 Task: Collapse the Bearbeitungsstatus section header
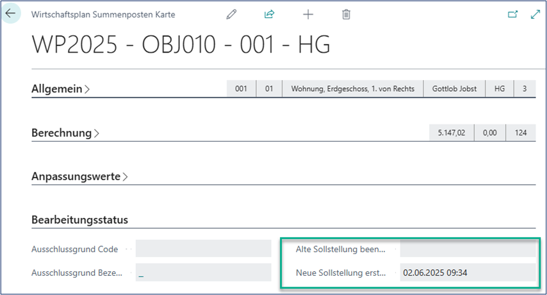tap(79, 220)
